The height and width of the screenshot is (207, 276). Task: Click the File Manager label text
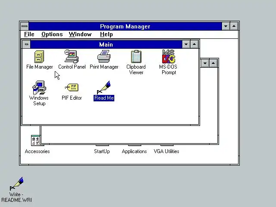coord(39,67)
